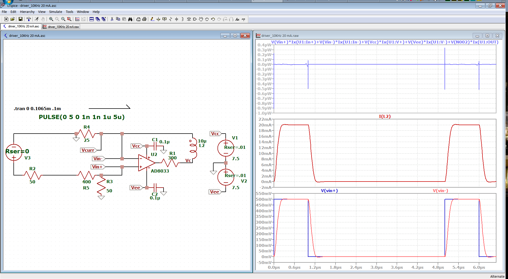Image resolution: width=508 pixels, height=279 pixels.
Task: Click the .tran directive text
Action: 37,109
